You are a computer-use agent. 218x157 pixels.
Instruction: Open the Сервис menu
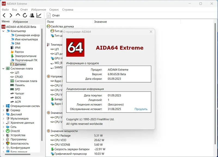click(54, 10)
